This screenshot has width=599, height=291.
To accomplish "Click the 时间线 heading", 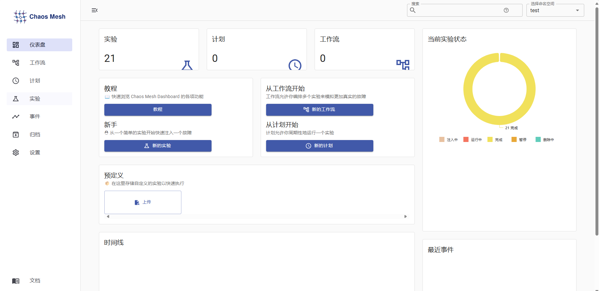I will pos(114,243).
